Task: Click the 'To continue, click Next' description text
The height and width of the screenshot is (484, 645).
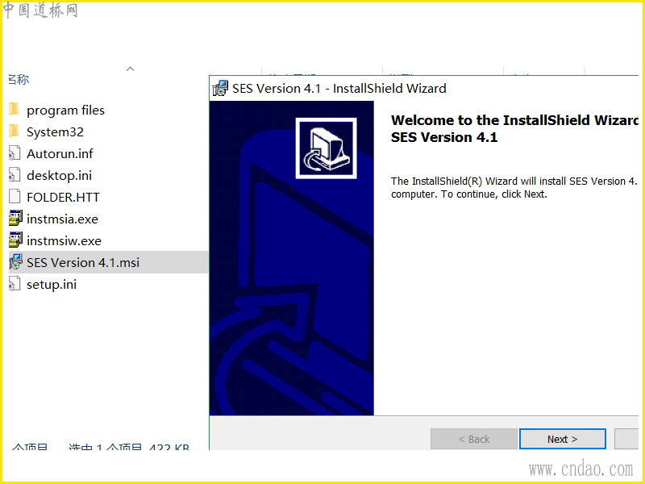Action: coord(494,194)
